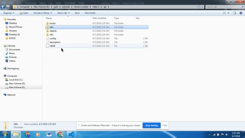This screenshot has width=245, height=138.
Task: Open Microsoft Word from the taskbar
Action: pyautogui.click(x=49, y=135)
